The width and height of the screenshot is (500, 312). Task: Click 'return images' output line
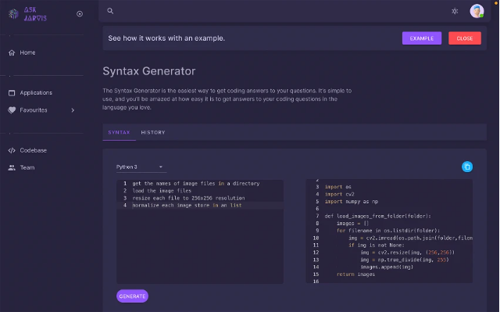356,274
